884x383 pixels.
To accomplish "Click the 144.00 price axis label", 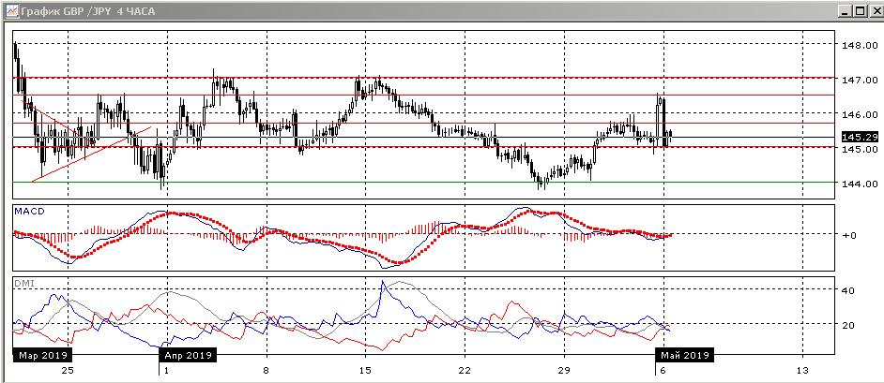I will click(858, 184).
